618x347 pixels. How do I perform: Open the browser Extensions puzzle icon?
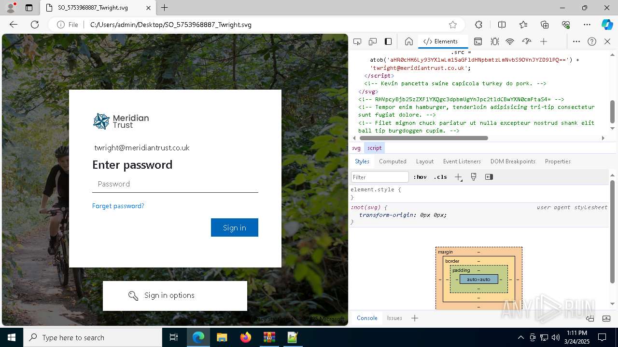(x=478, y=25)
